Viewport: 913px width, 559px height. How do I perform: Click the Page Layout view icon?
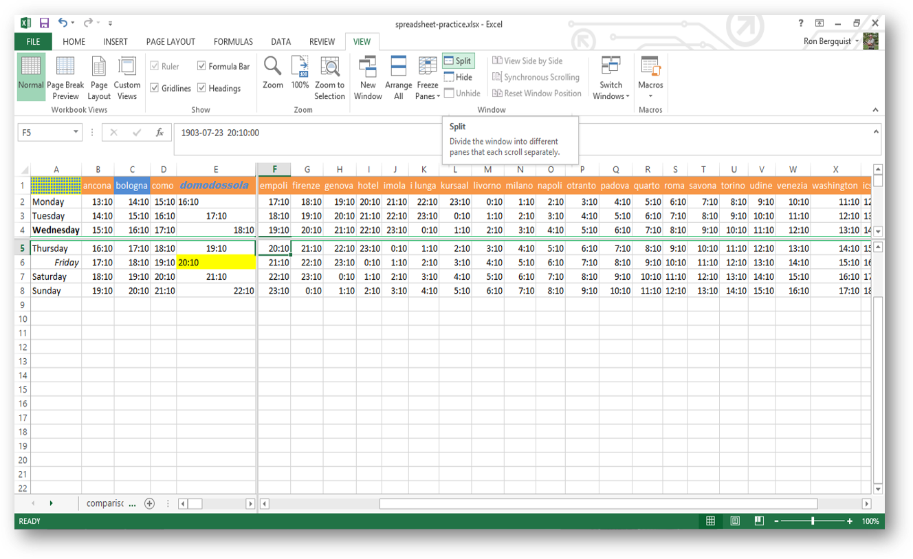pyautogui.click(x=99, y=78)
